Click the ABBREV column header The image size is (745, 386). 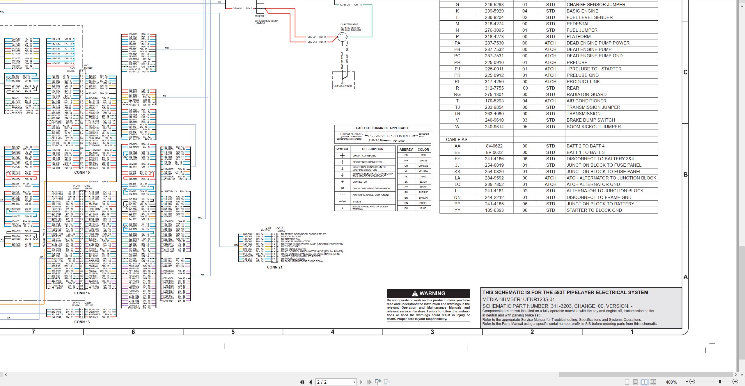coord(406,150)
